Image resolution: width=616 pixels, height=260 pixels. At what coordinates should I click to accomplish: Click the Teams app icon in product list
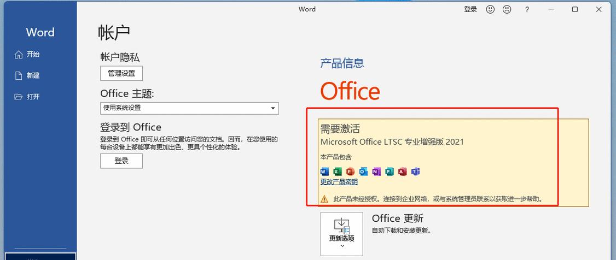(416, 172)
